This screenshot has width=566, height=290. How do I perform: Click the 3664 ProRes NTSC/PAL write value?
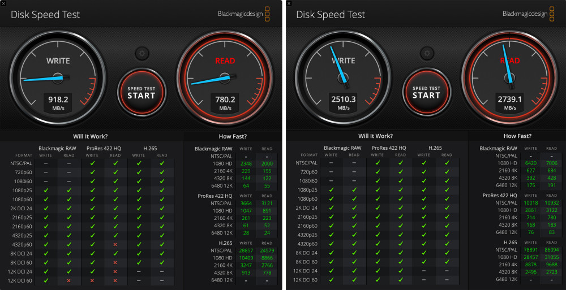[x=246, y=204]
